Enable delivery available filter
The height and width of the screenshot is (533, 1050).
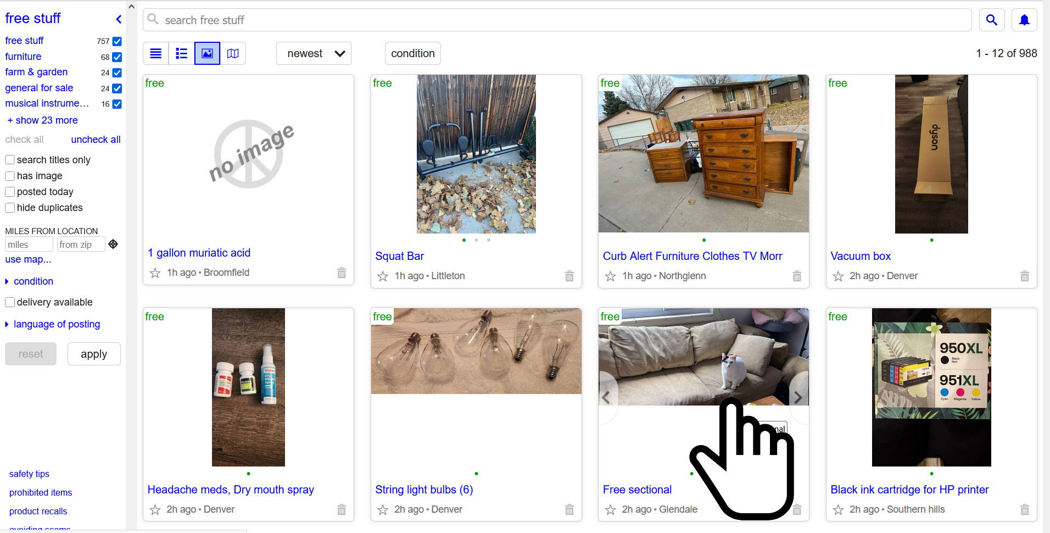10,302
